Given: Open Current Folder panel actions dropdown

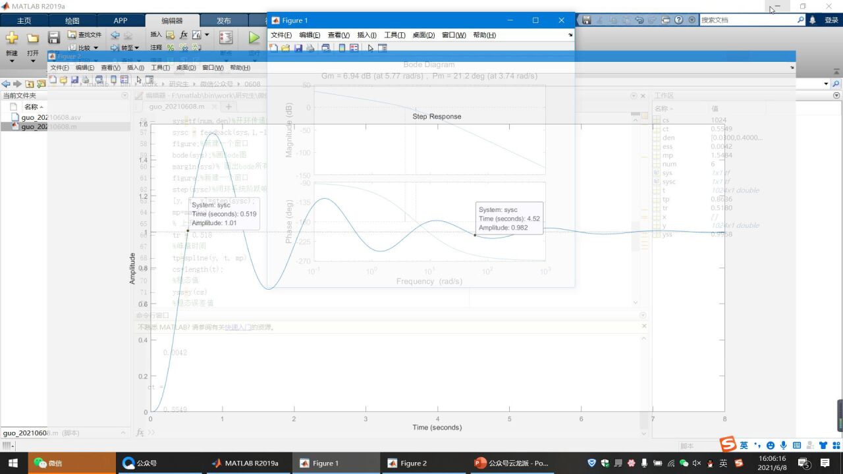Looking at the screenshot, I should (124, 95).
